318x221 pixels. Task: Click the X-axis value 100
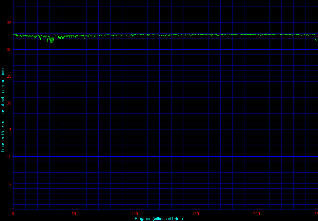135,214
